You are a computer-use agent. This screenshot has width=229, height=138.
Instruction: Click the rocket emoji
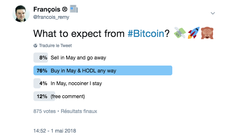193,33
